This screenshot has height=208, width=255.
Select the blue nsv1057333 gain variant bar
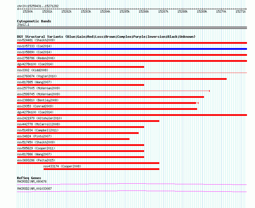coord(132,49)
